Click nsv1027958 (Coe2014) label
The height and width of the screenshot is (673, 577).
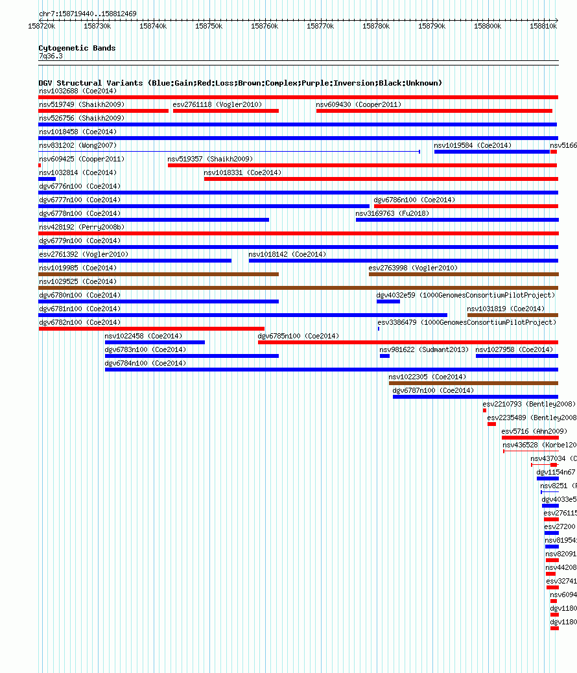(514, 350)
